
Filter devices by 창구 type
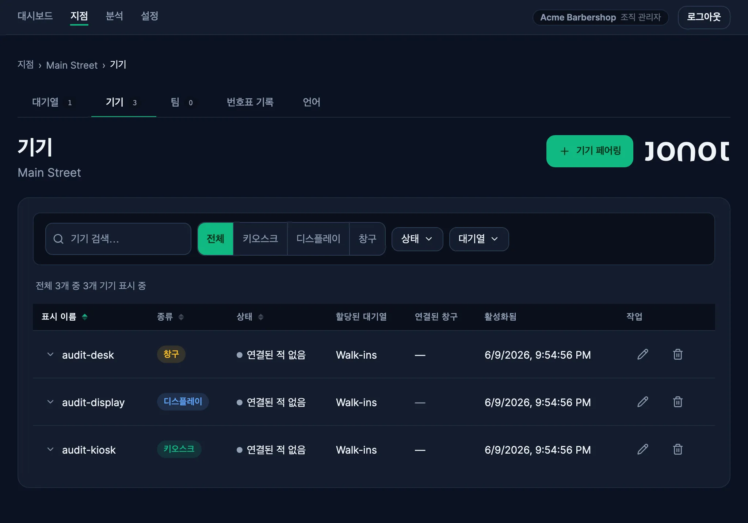click(x=367, y=239)
